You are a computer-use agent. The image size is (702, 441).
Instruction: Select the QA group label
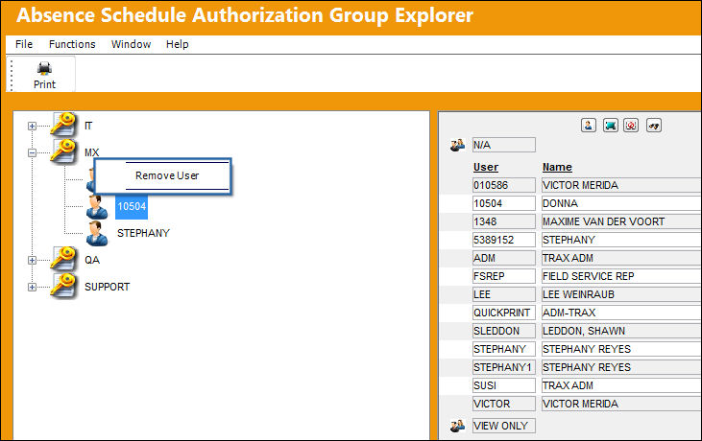pyautogui.click(x=92, y=260)
